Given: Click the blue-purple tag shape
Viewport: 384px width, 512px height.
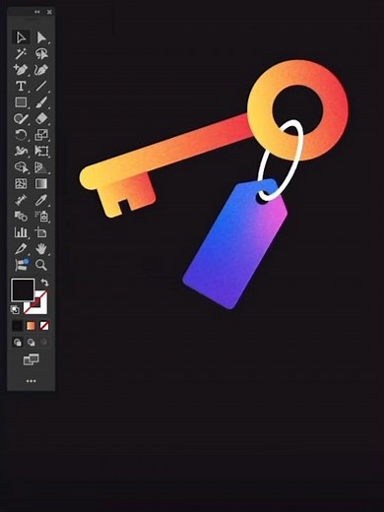Looking at the screenshot, I should [234, 244].
